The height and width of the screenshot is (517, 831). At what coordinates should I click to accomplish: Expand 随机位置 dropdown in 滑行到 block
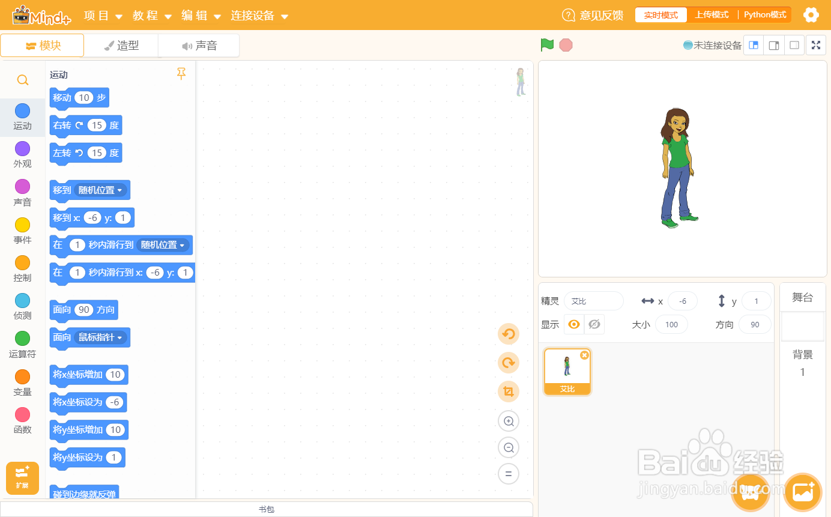click(163, 245)
